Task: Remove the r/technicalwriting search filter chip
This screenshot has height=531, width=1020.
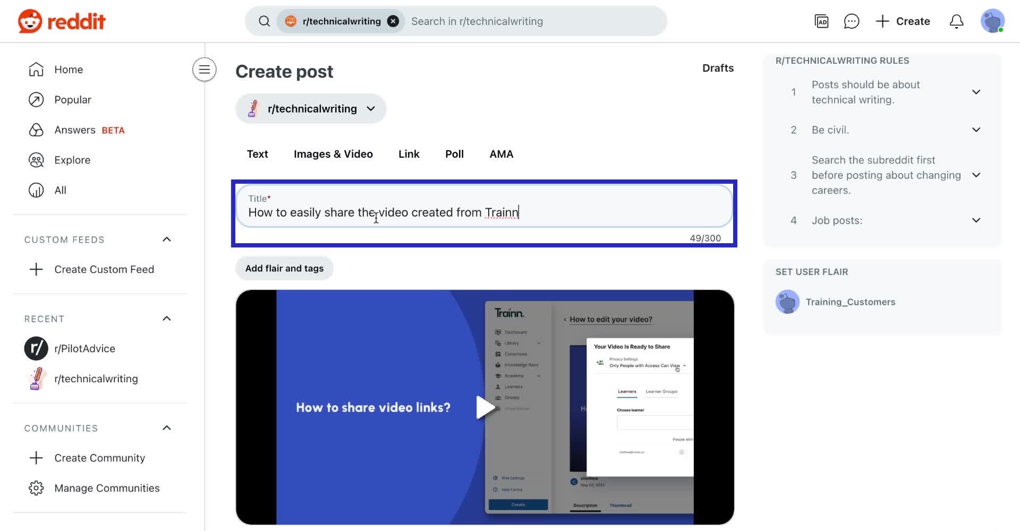Action: click(x=393, y=21)
